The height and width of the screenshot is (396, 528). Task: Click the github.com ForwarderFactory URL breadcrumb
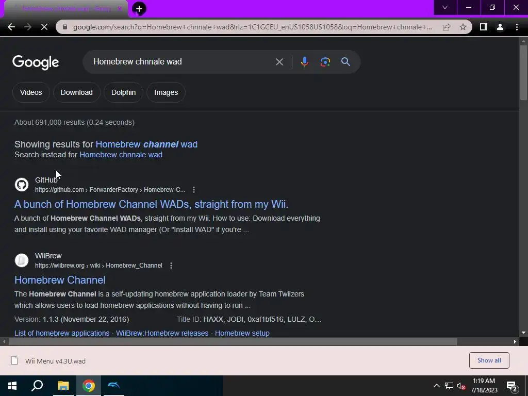(110, 190)
